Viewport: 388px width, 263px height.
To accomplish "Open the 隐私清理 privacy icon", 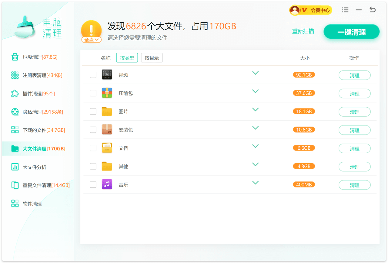I will 15,112.
